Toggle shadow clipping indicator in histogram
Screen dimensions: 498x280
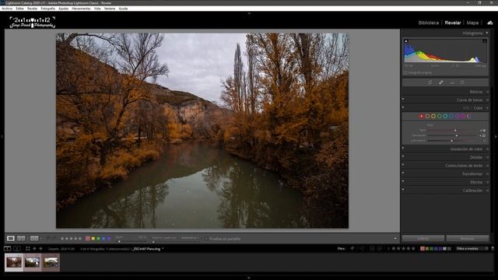click(x=406, y=41)
